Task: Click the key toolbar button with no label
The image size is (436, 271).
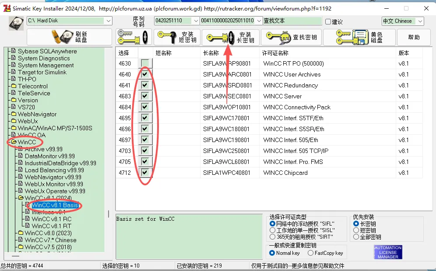Action: pos(134,37)
